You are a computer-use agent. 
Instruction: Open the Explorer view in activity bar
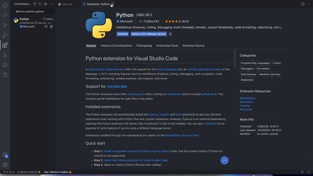point(5,5)
